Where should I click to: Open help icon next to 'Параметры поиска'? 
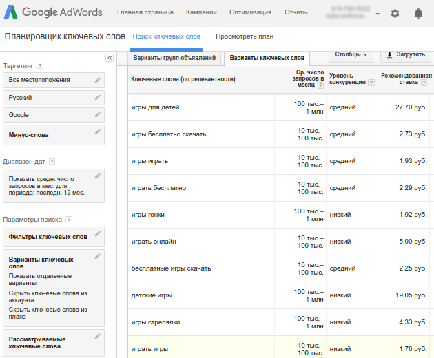69,220
